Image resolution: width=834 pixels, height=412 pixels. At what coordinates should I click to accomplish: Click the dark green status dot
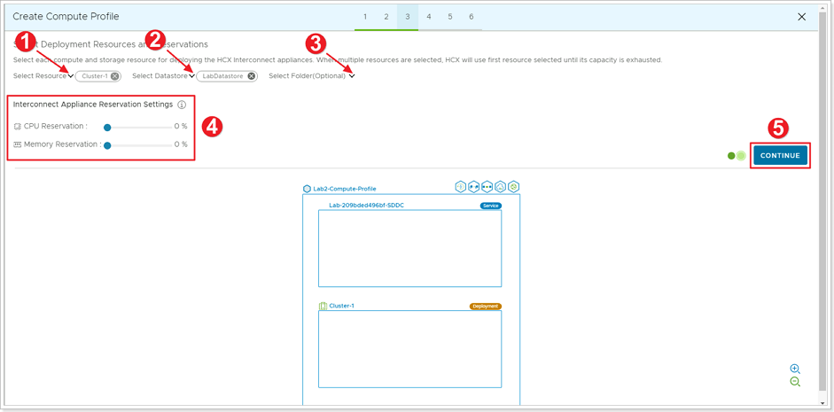(x=731, y=156)
